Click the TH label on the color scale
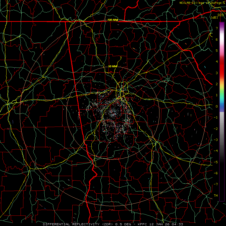The image size is (226, 226). coord(216,196)
